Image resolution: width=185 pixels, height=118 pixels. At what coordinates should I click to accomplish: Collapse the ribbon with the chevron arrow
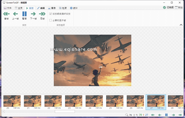pos(181,25)
